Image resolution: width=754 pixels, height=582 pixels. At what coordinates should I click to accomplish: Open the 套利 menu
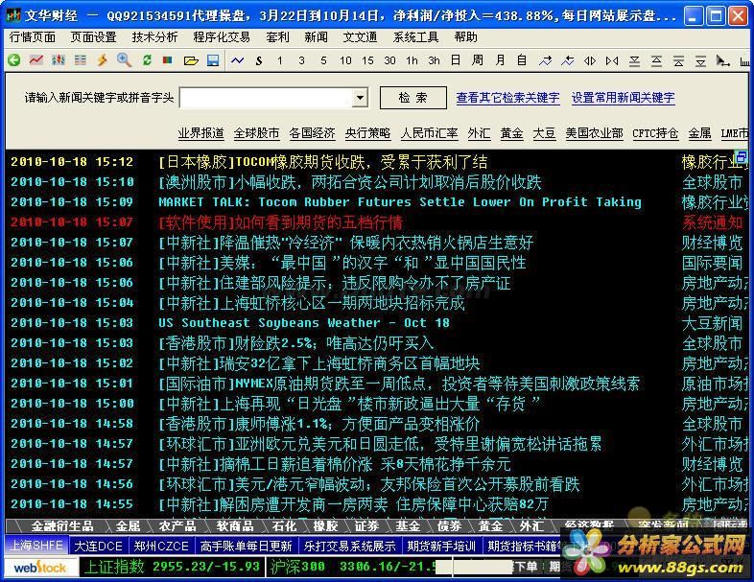point(277,37)
